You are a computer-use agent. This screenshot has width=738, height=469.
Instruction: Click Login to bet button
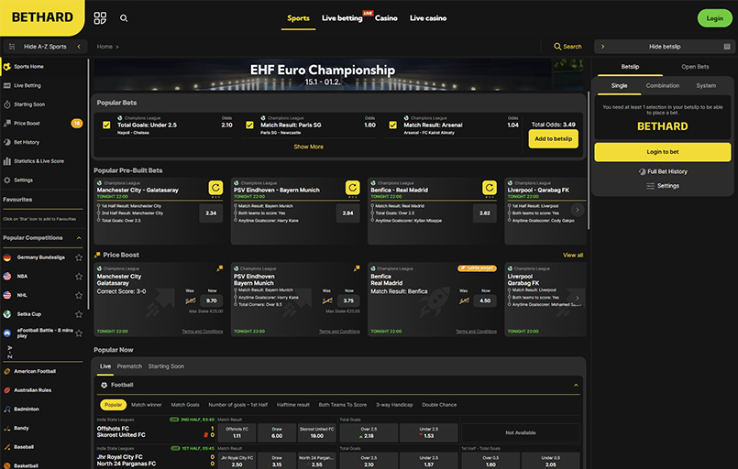point(662,152)
